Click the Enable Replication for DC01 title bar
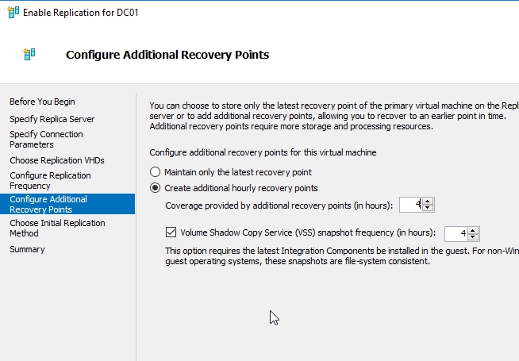 click(238, 13)
